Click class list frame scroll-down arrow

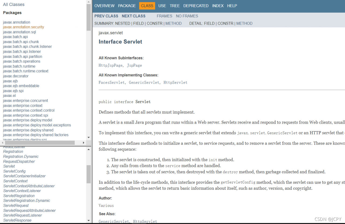[x=89, y=220]
